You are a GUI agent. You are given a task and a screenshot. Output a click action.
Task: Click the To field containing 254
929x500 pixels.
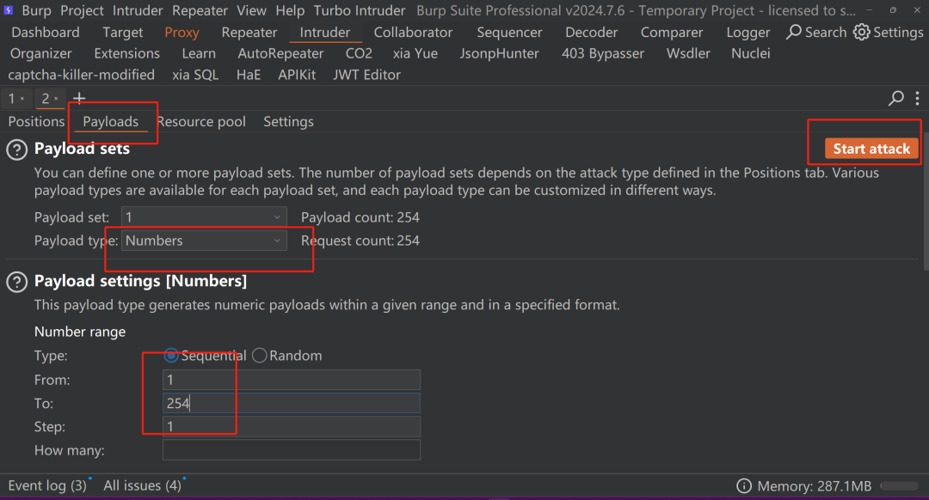[x=291, y=404]
